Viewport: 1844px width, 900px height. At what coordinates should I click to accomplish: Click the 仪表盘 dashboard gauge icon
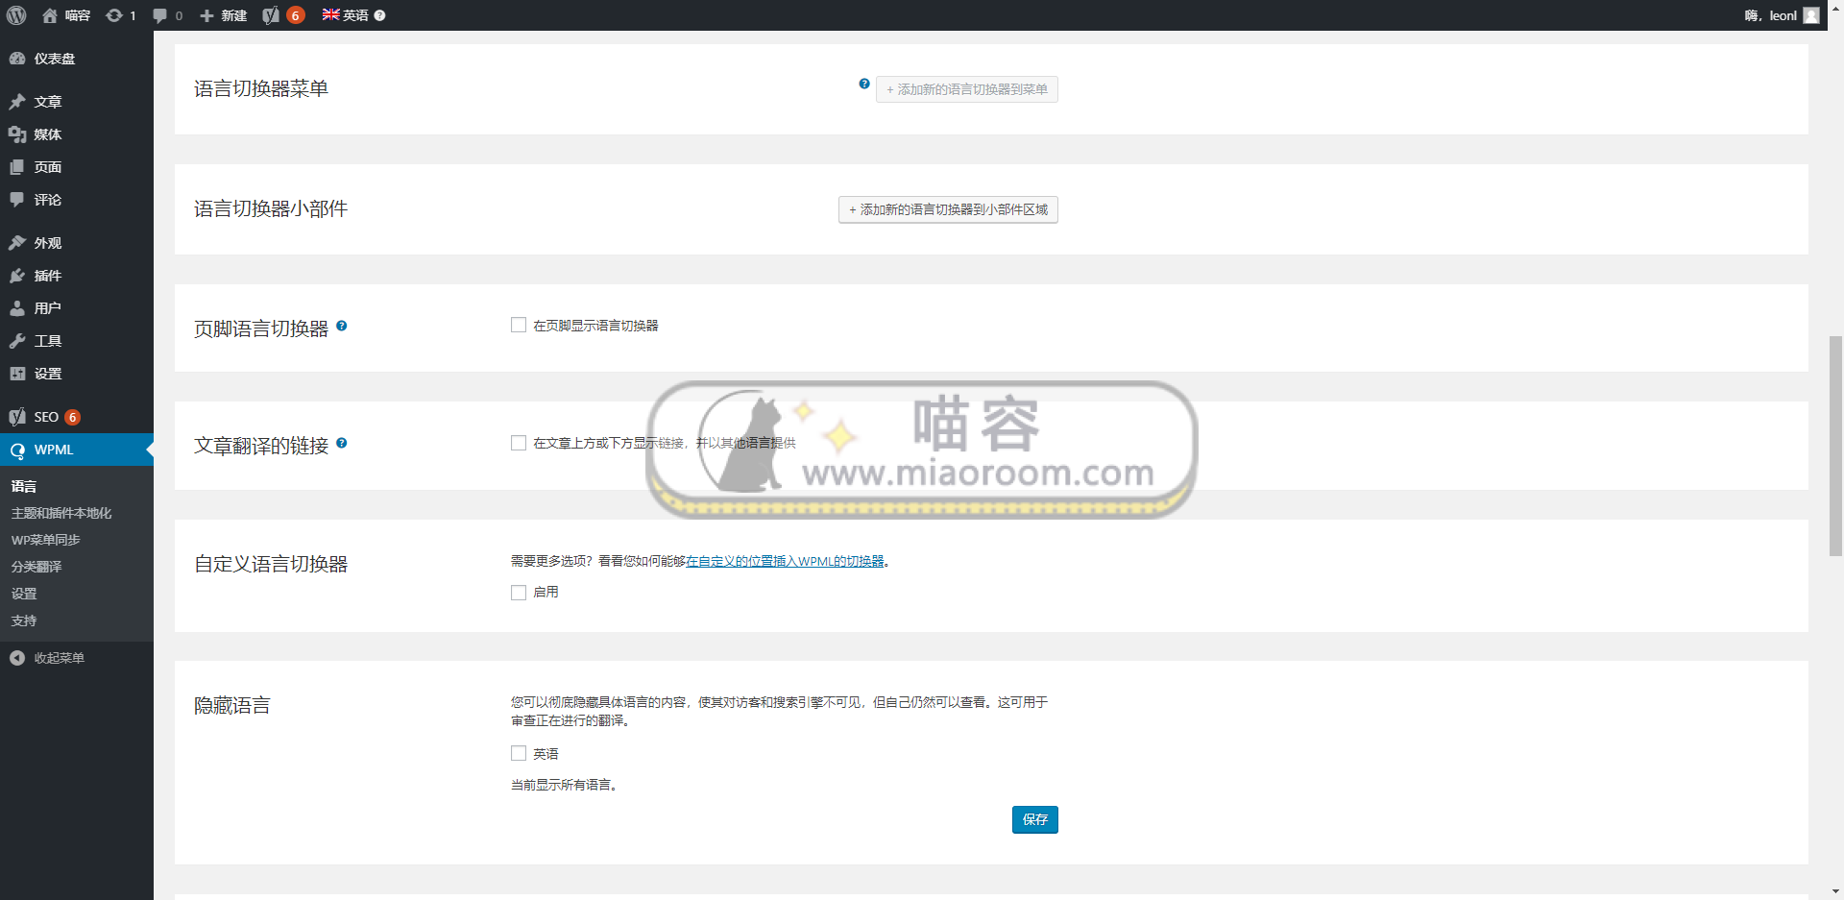click(x=17, y=59)
